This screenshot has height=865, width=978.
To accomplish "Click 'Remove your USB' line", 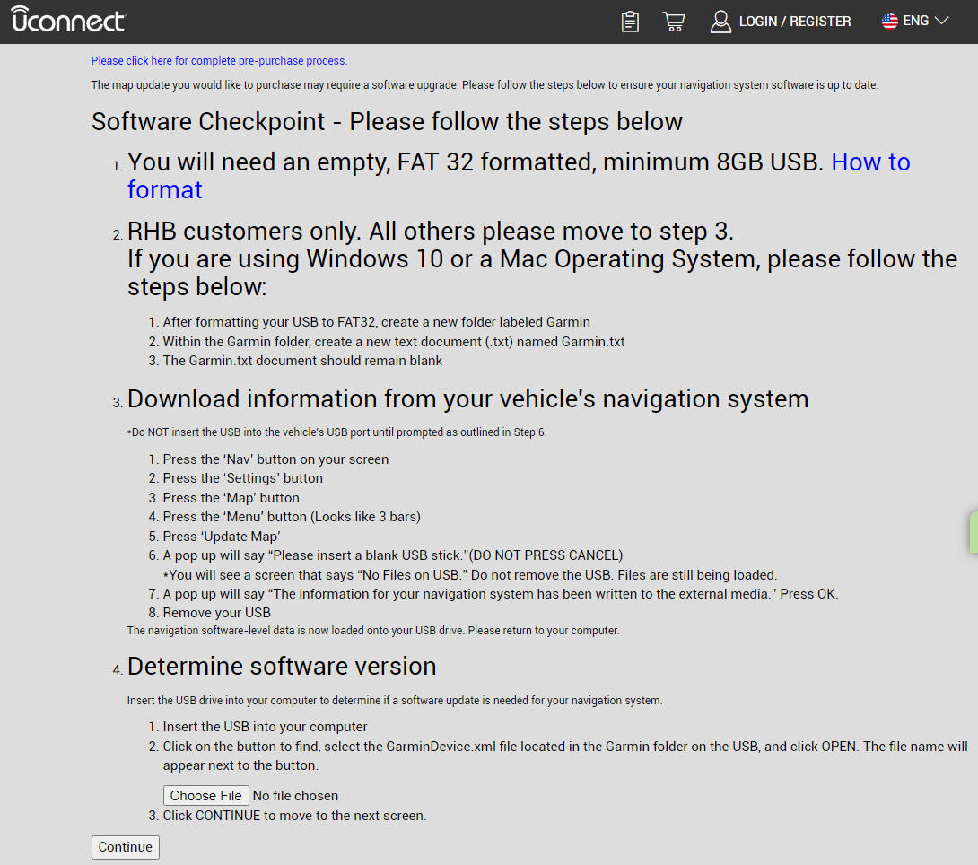I will (216, 613).
